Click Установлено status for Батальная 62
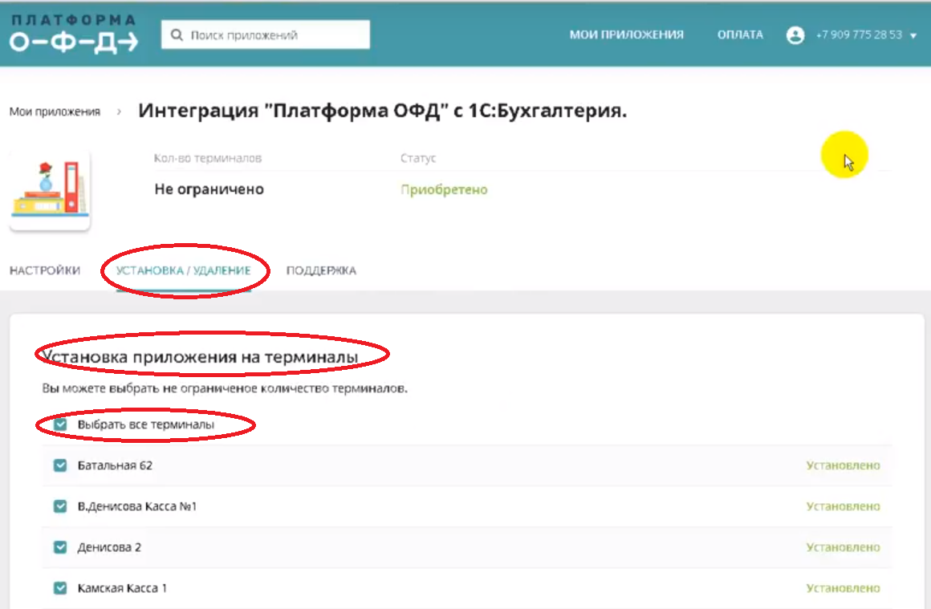 [844, 465]
